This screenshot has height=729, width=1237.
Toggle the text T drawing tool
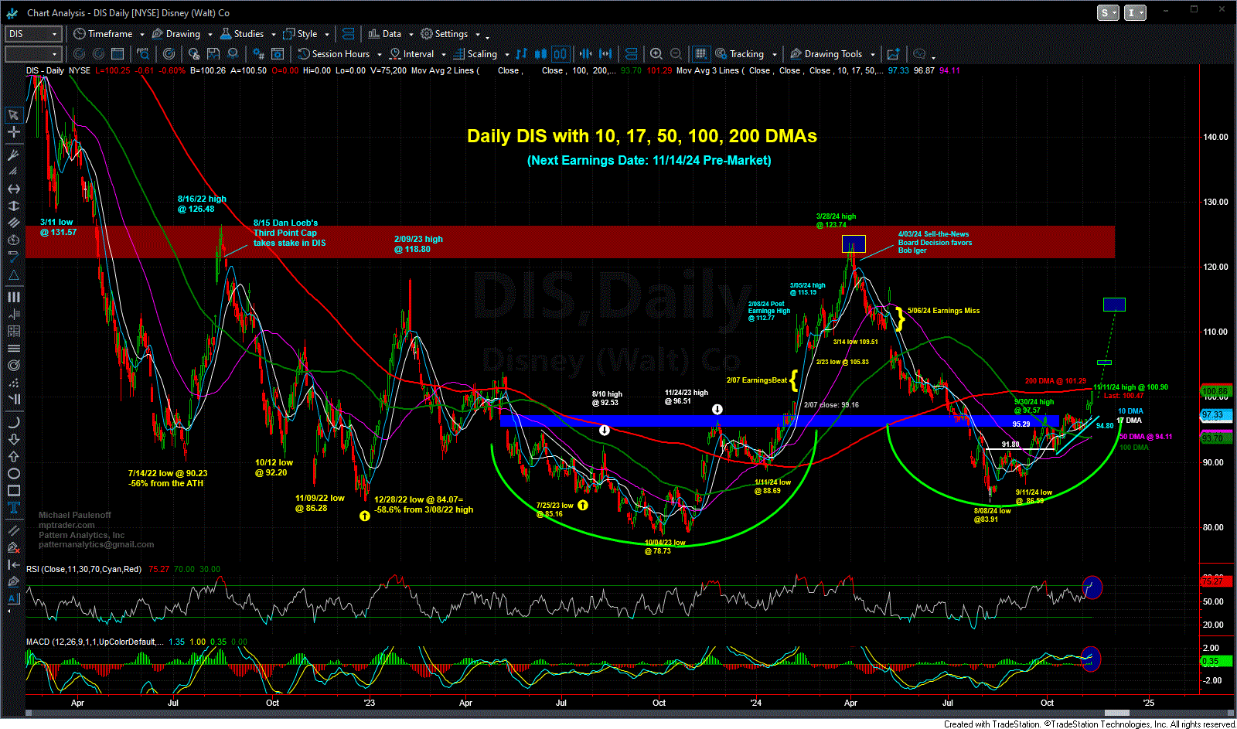point(13,507)
